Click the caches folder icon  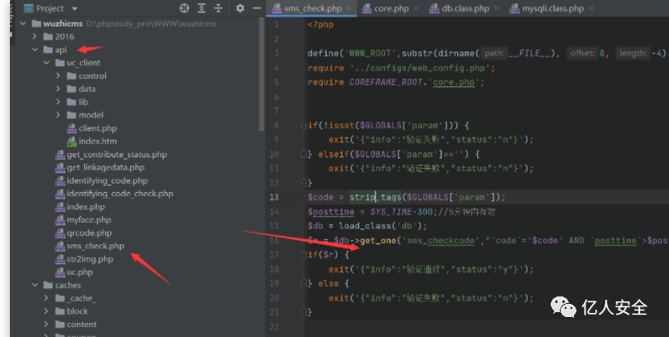click(x=48, y=285)
